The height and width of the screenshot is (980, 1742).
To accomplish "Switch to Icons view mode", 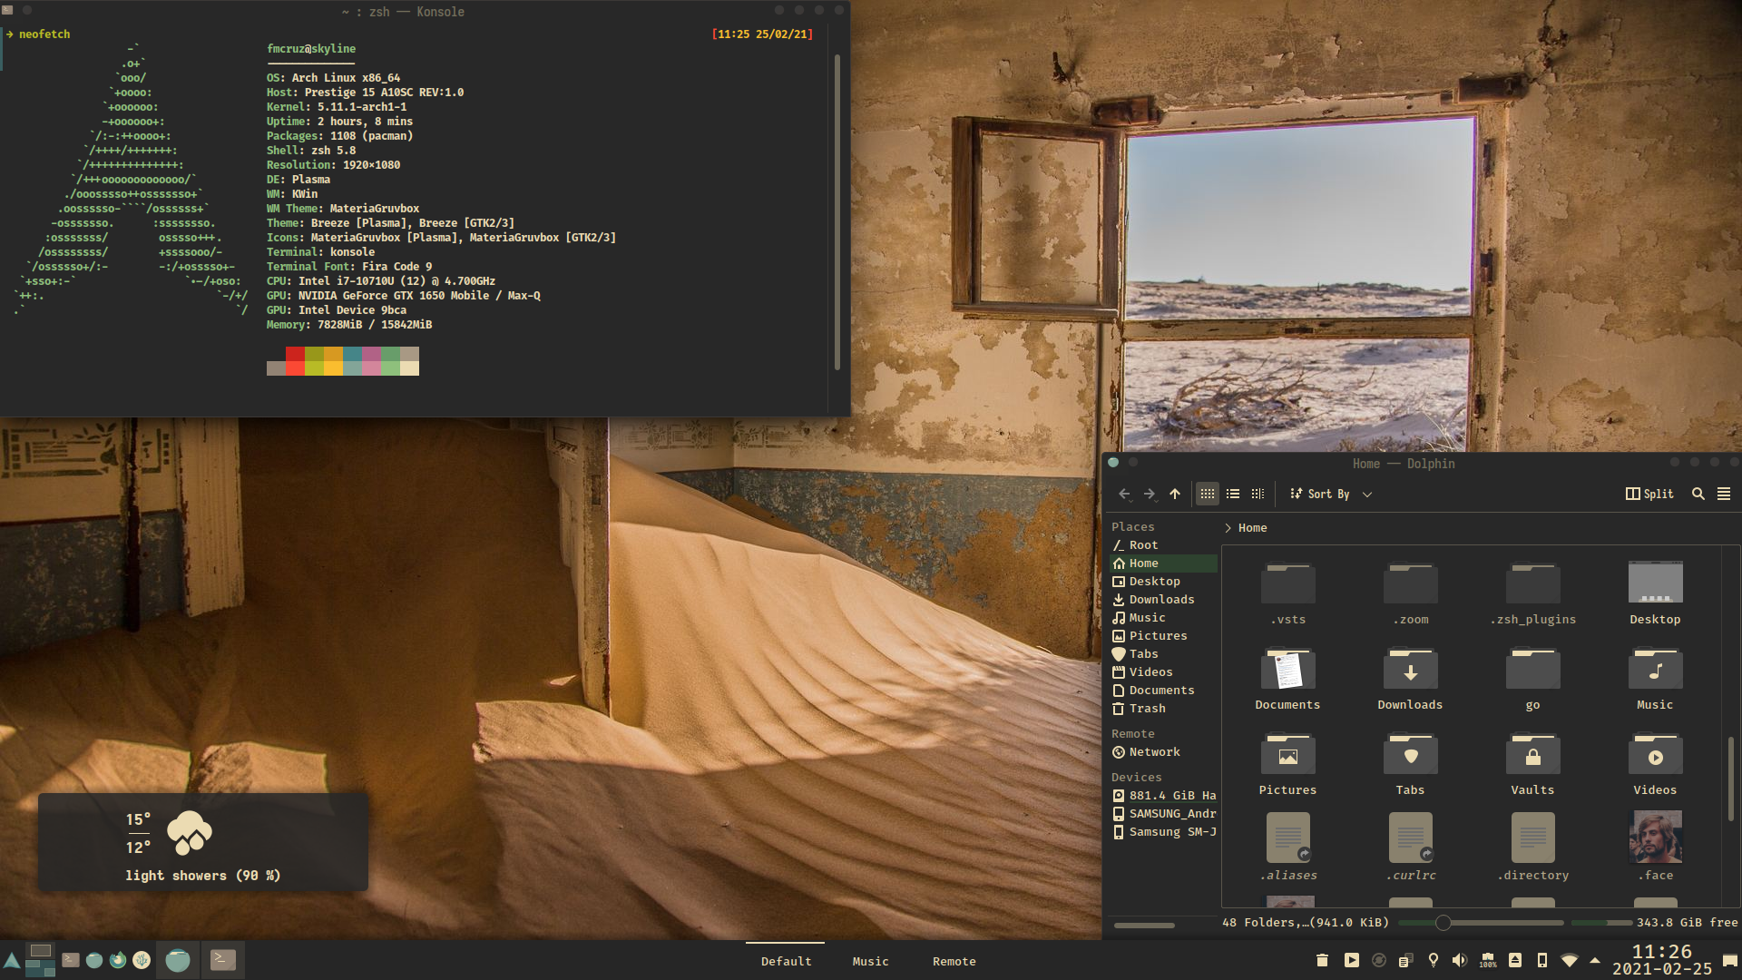I will (1207, 494).
